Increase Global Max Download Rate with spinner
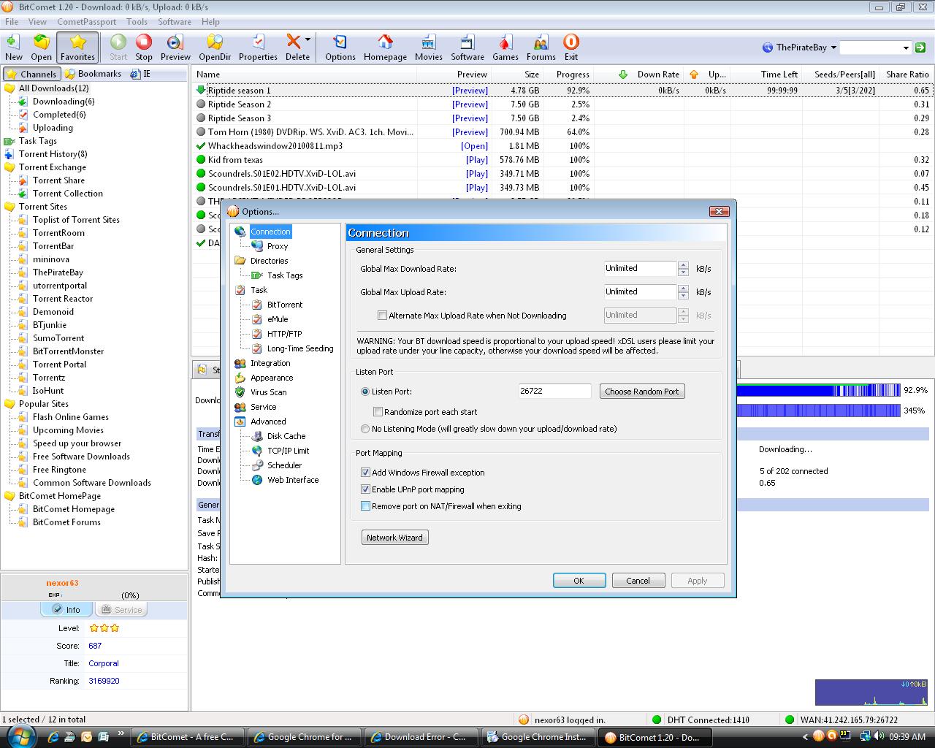The height and width of the screenshot is (748, 935). click(x=683, y=264)
